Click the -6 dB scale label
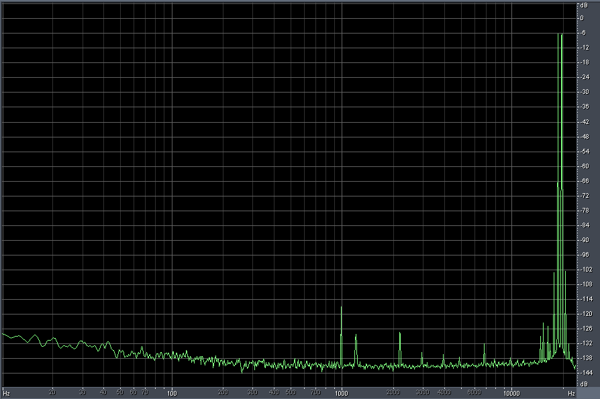 click(583, 33)
